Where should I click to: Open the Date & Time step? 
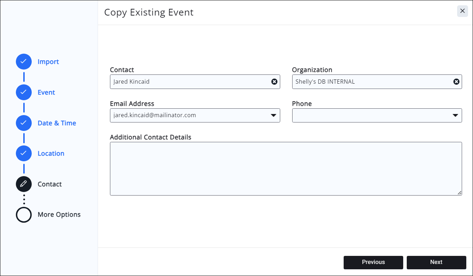(x=57, y=123)
